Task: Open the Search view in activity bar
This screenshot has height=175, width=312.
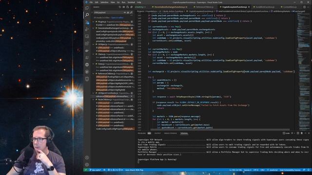Action: coord(87,15)
